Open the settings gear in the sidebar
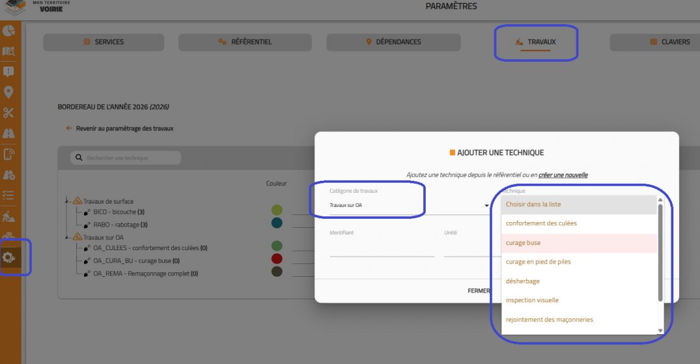This screenshot has height=364, width=700. [x=10, y=257]
